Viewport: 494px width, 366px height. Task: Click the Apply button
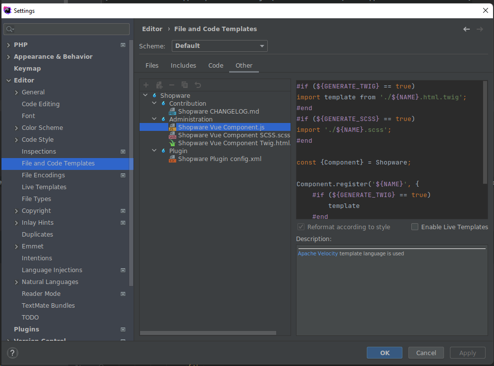coord(467,352)
